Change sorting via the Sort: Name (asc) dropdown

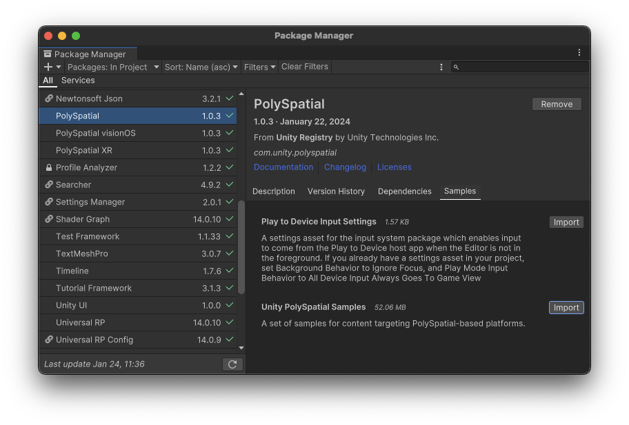point(201,67)
